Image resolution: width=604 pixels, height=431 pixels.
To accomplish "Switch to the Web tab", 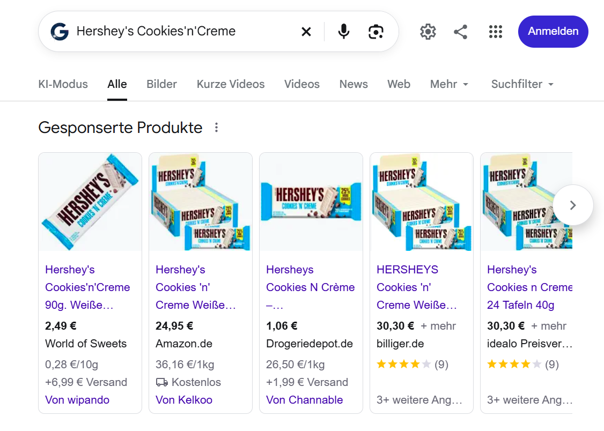I will coord(399,84).
